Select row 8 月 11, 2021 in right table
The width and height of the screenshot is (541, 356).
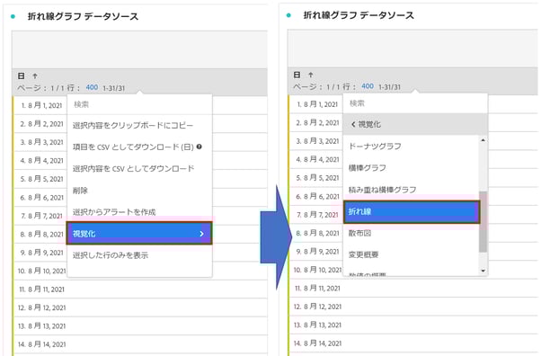(414, 289)
